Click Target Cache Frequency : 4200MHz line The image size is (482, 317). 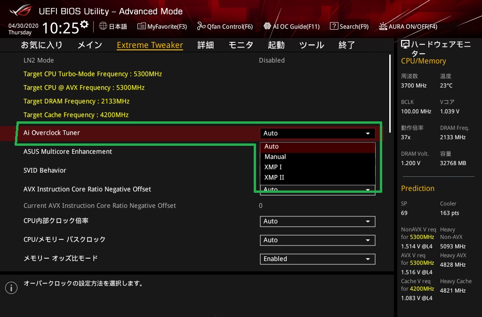[76, 115]
